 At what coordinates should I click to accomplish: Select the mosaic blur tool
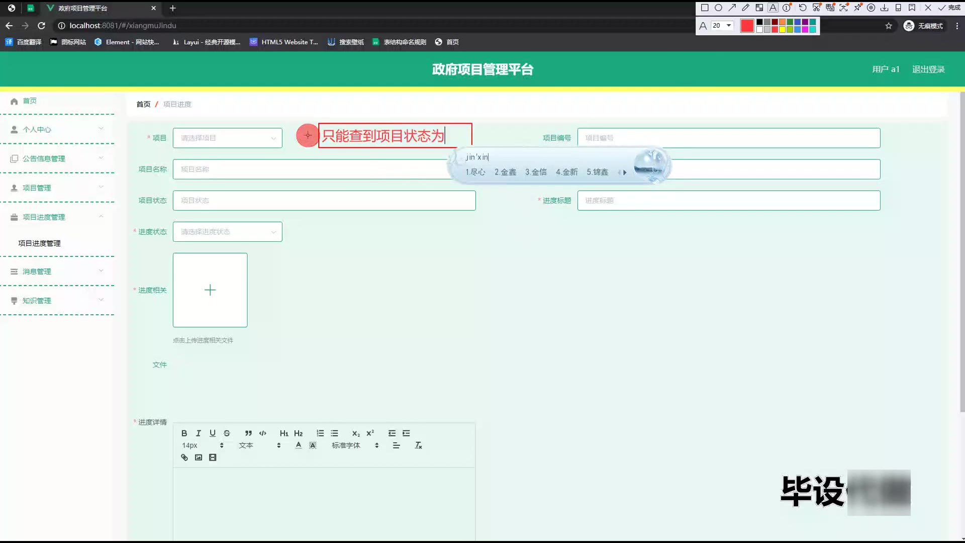(759, 8)
